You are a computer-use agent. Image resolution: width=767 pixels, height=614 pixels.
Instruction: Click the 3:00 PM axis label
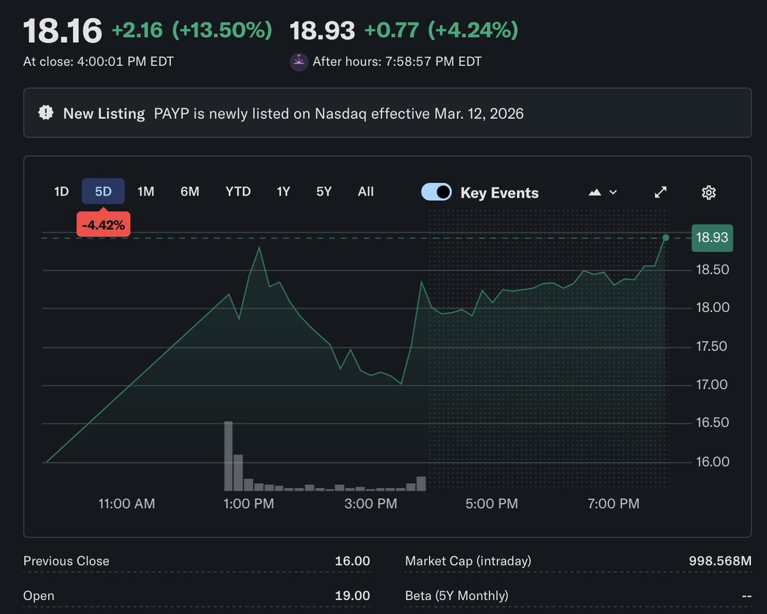pos(371,504)
